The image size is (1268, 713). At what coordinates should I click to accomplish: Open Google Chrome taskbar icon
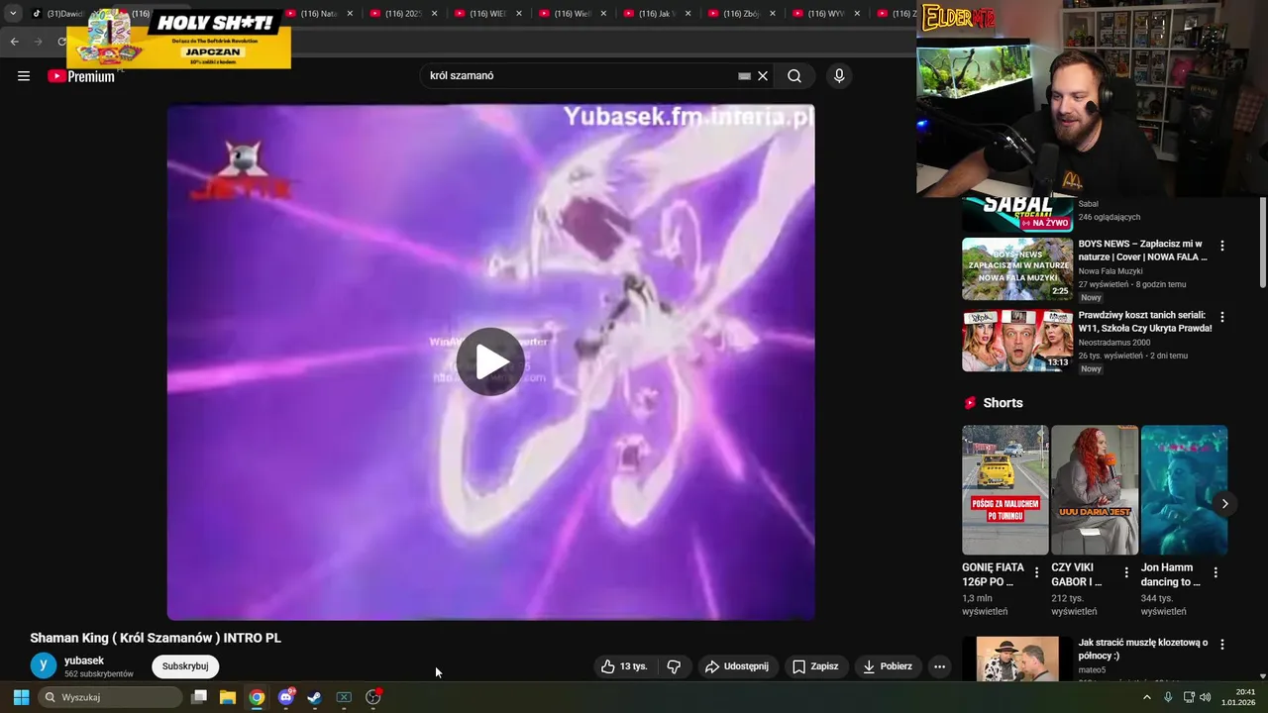coord(257,697)
